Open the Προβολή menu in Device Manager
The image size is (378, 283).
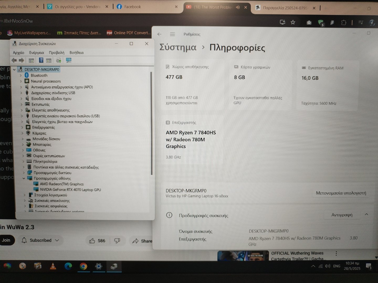point(56,53)
